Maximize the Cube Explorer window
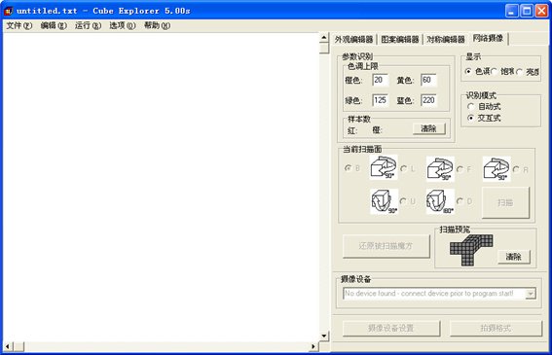The width and height of the screenshot is (552, 355). [527, 11]
